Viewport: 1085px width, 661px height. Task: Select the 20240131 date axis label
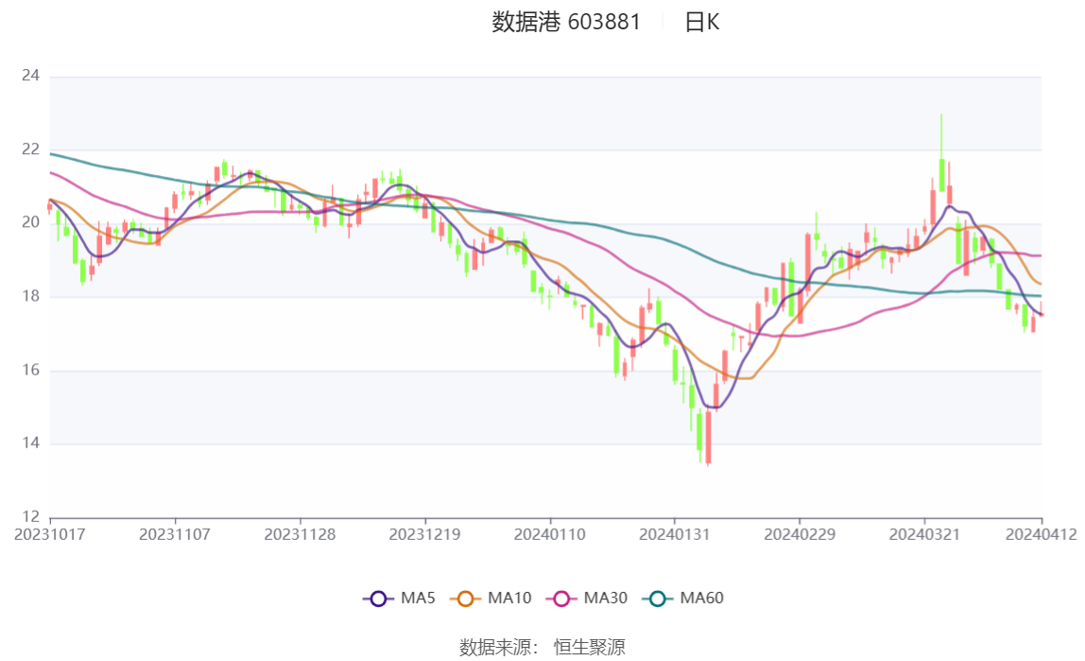(675, 534)
